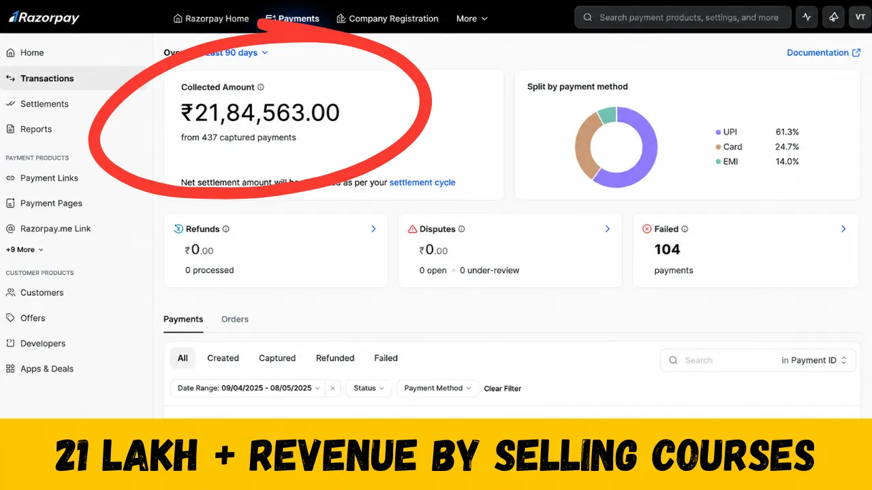Click the Clear Filter button

click(503, 389)
